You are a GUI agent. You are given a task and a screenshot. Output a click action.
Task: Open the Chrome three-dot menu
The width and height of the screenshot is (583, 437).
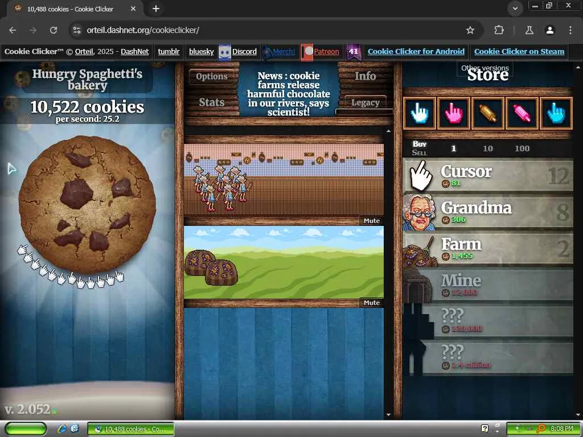pos(570,30)
